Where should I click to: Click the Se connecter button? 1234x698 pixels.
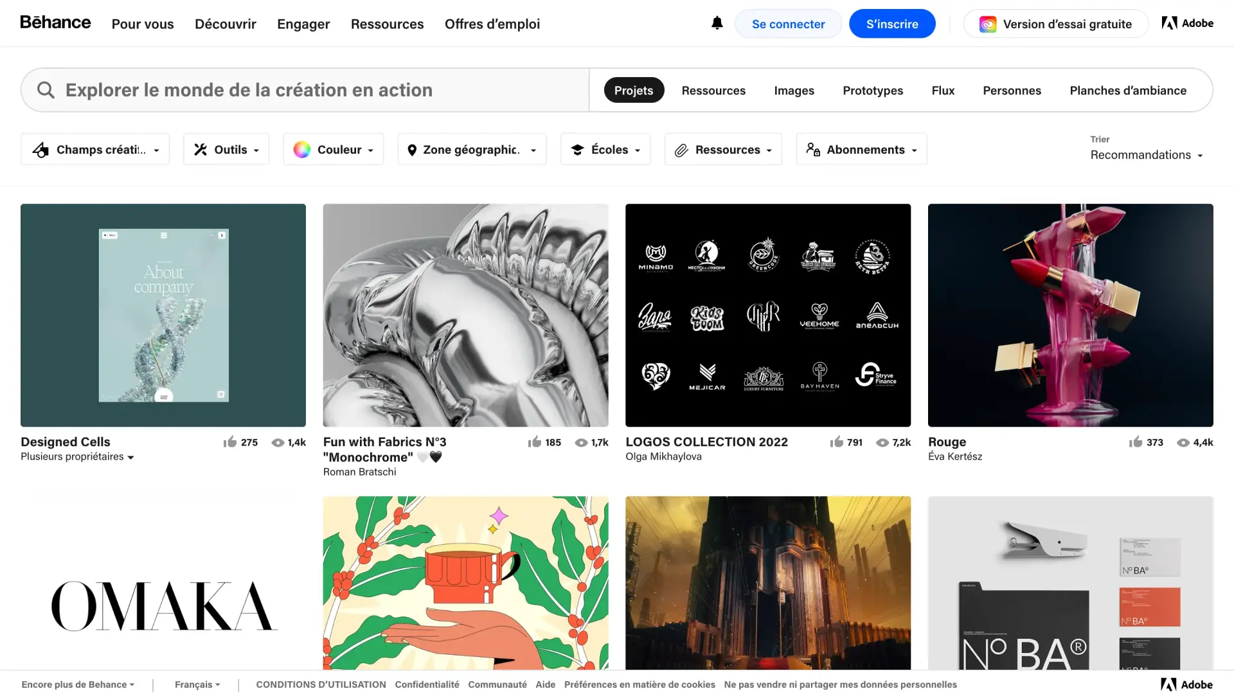tap(787, 23)
